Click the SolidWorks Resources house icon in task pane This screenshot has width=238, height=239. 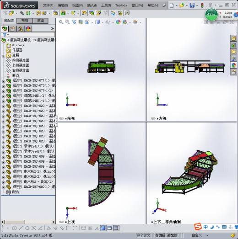[x=233, y=38]
